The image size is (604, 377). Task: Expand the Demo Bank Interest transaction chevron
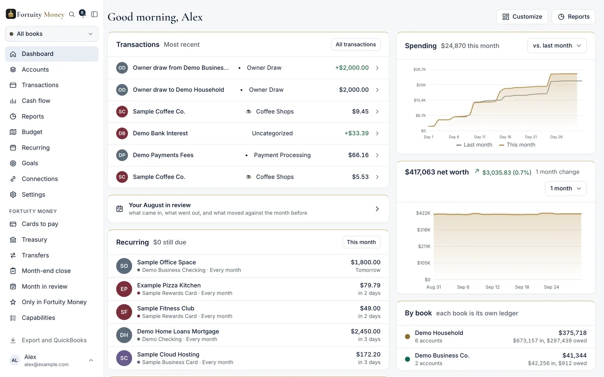pyautogui.click(x=377, y=133)
